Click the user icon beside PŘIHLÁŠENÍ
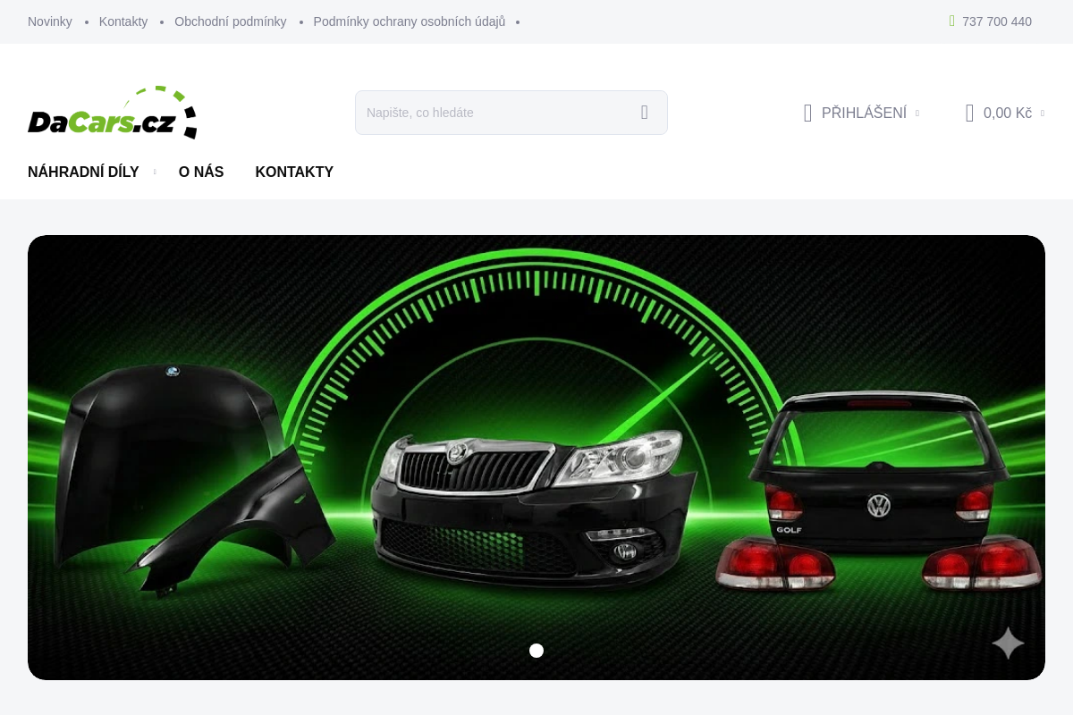Image resolution: width=1073 pixels, height=715 pixels. [807, 113]
